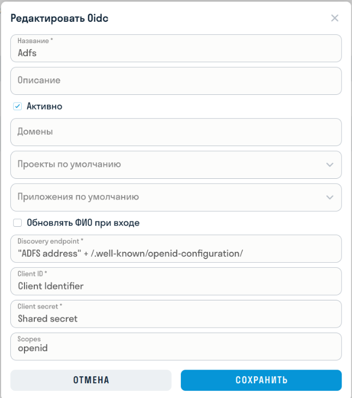Click the Обновлять ФИО при входе label
This screenshot has height=398, width=352.
pyautogui.click(x=83, y=222)
